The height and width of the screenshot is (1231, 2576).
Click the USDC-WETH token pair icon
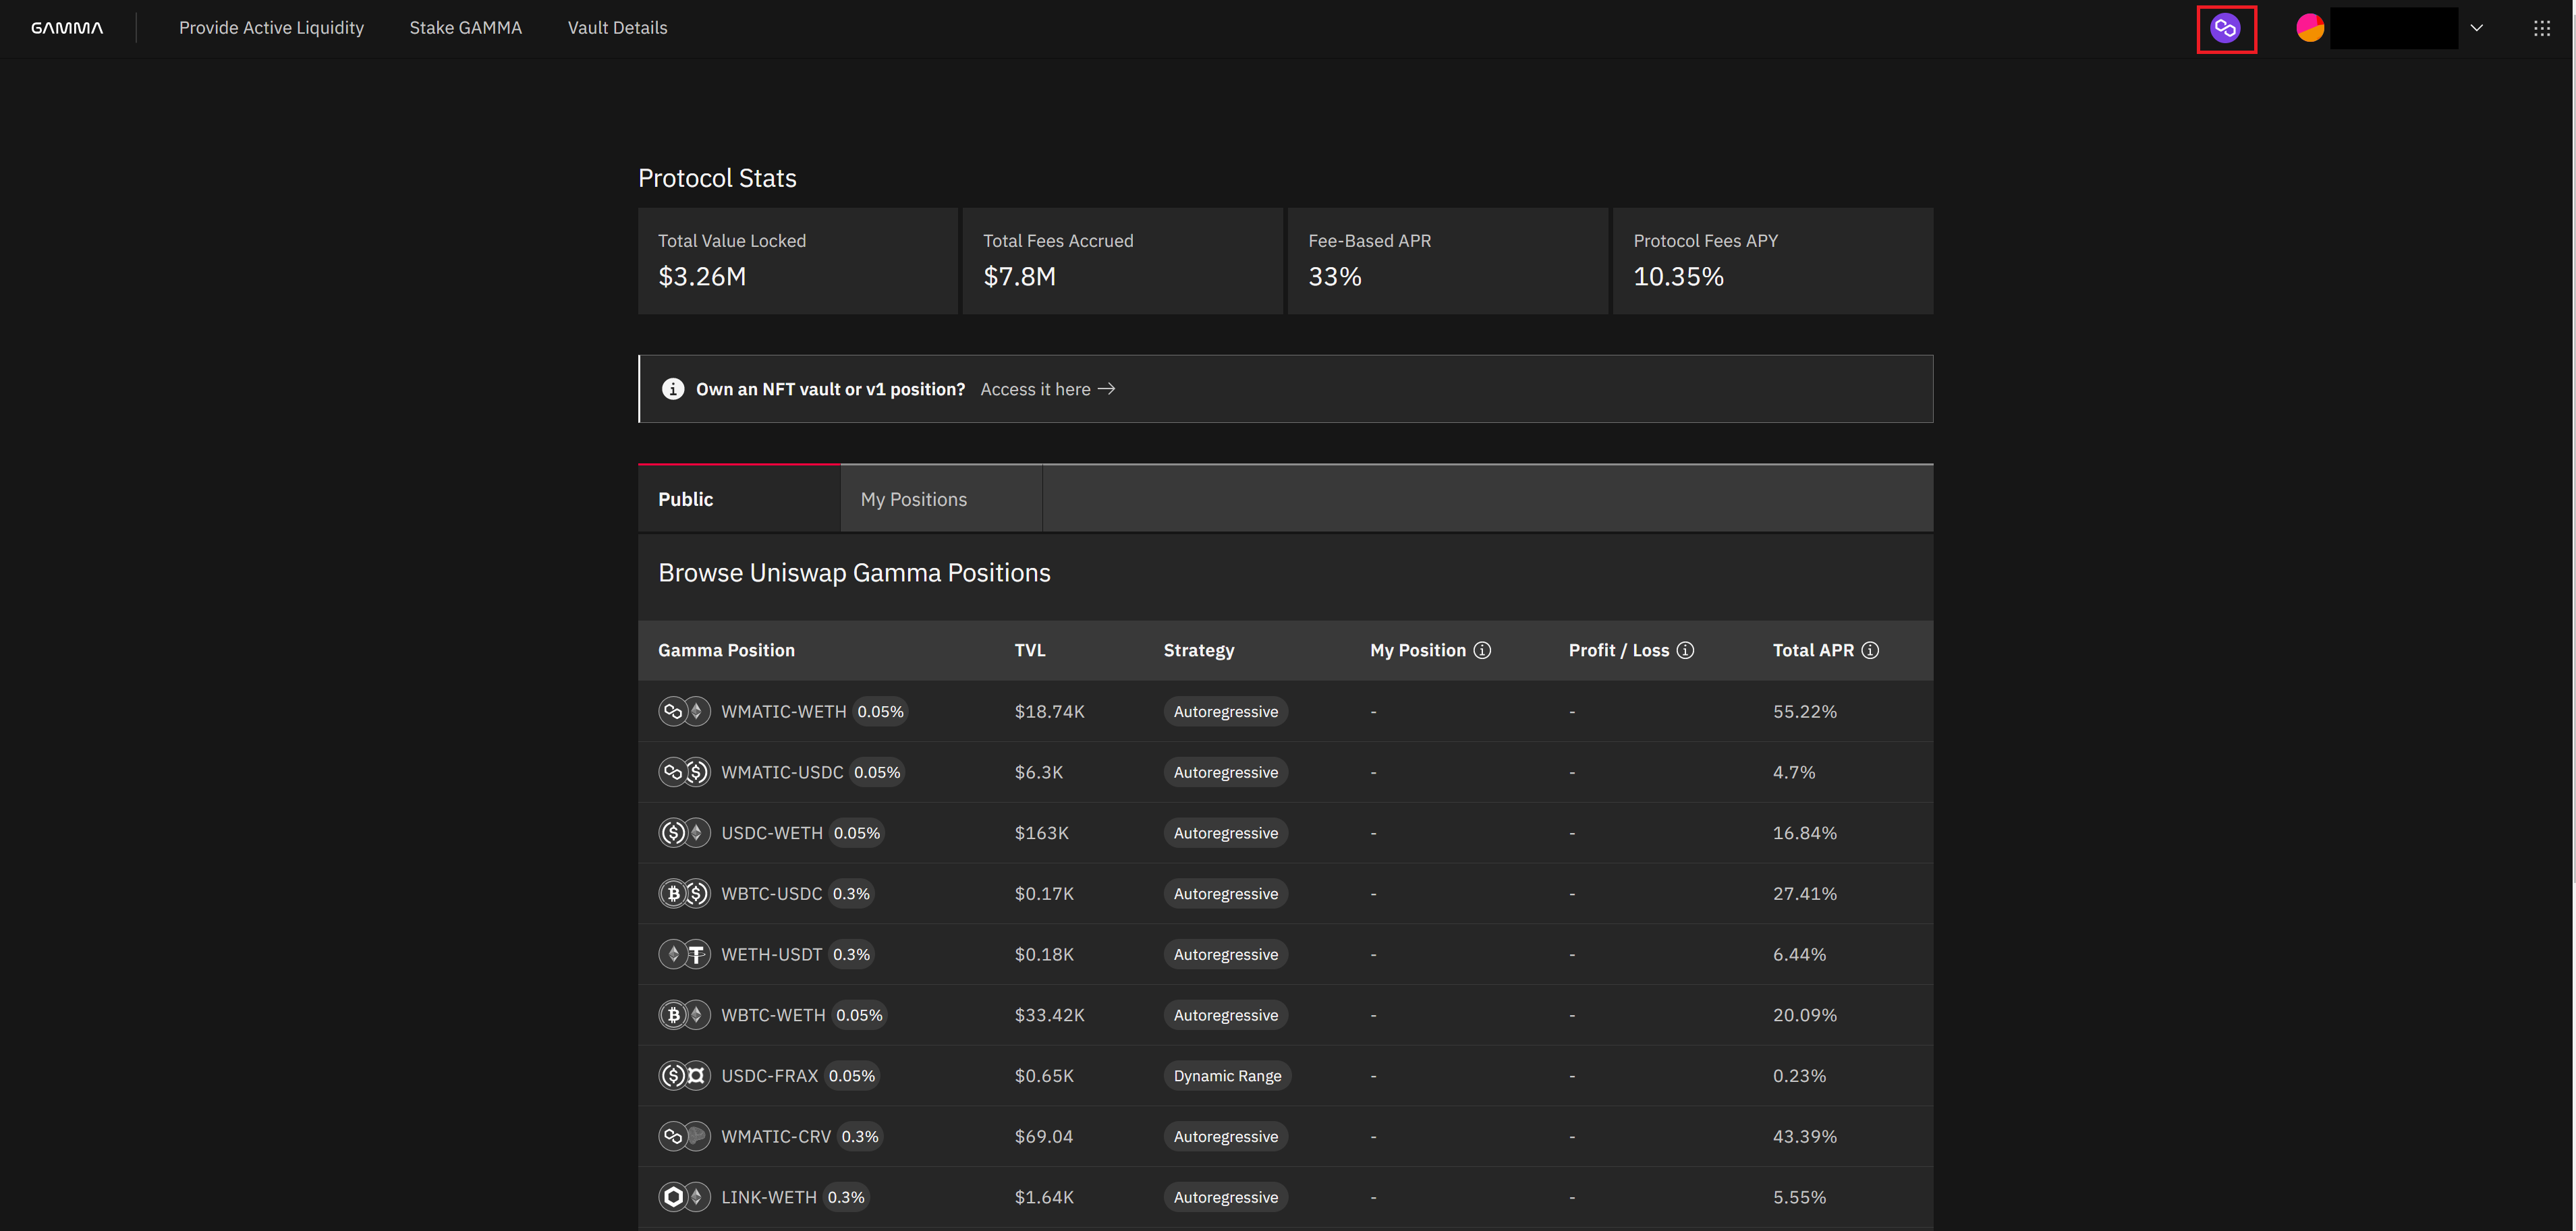click(x=684, y=833)
